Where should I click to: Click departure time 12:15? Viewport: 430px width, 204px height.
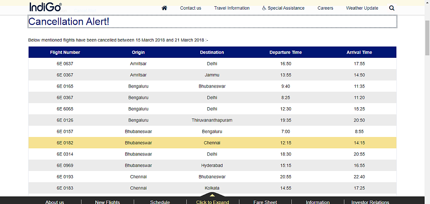[x=286, y=143]
